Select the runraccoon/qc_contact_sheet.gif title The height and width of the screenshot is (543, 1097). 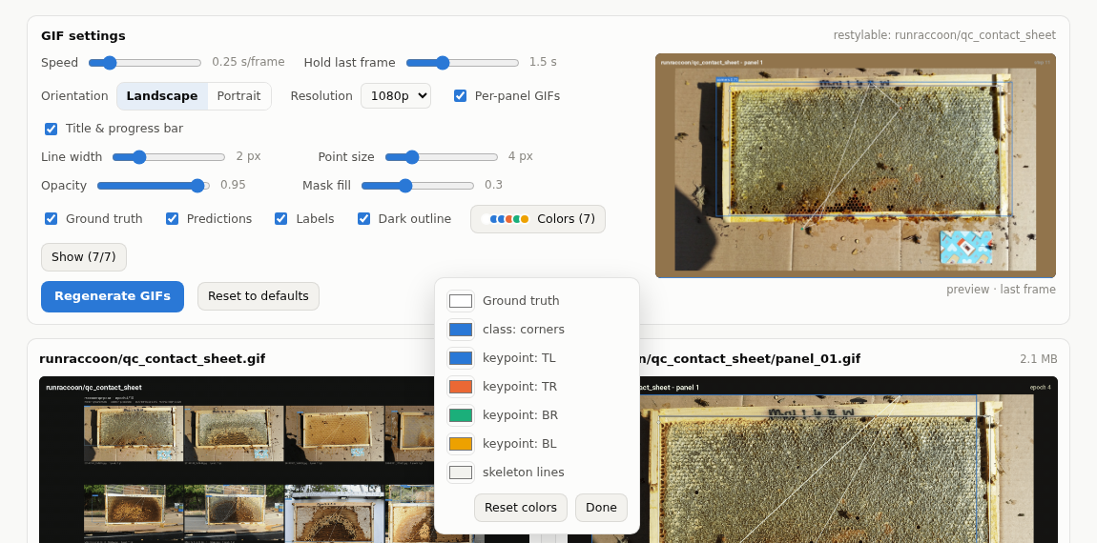click(x=153, y=359)
